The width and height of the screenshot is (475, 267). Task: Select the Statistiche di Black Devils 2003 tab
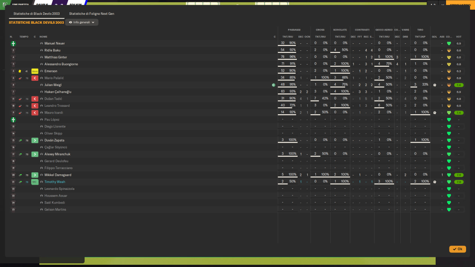pyautogui.click(x=37, y=14)
